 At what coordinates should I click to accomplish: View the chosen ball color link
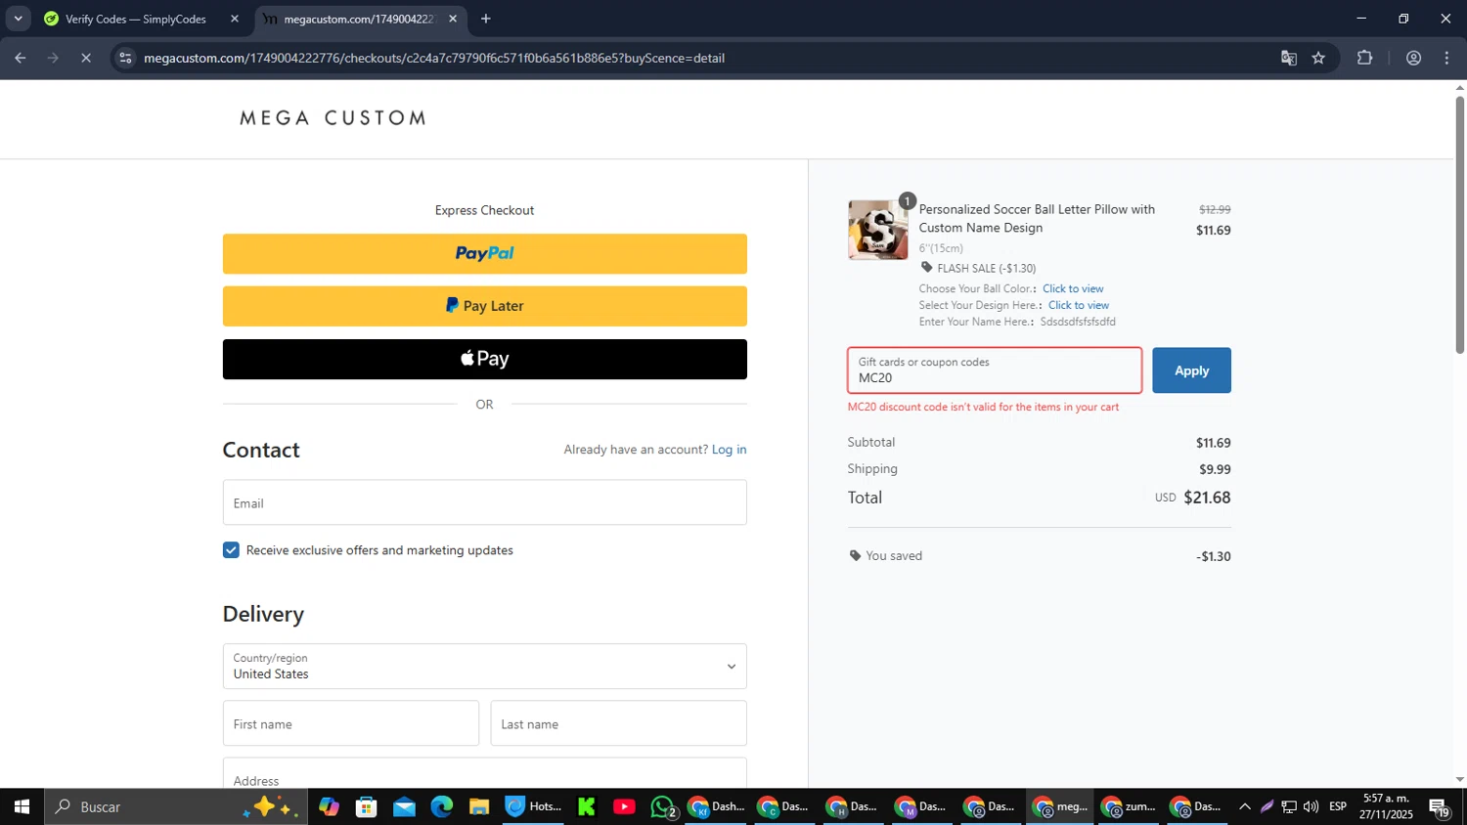pyautogui.click(x=1073, y=288)
